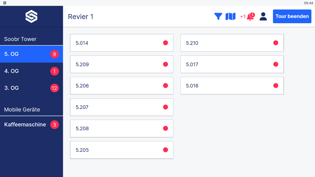315x177 pixels.
Task: Open the map view icon
Action: coord(230,16)
